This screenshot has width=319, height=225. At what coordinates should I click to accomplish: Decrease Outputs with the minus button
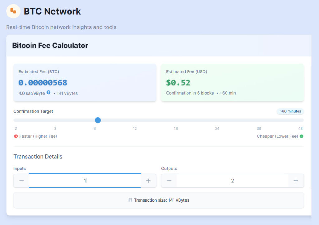click(169, 181)
